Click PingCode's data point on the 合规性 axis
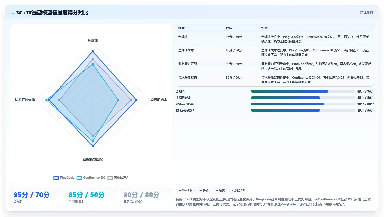Viewport: 384px width, 217px height. tap(93, 51)
